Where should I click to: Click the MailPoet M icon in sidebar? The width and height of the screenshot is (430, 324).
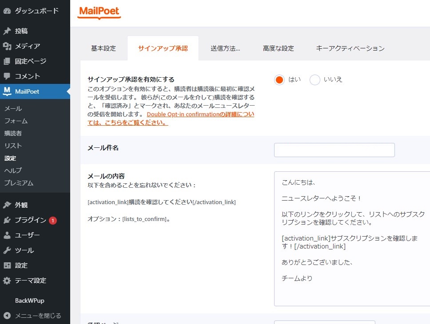[7, 91]
